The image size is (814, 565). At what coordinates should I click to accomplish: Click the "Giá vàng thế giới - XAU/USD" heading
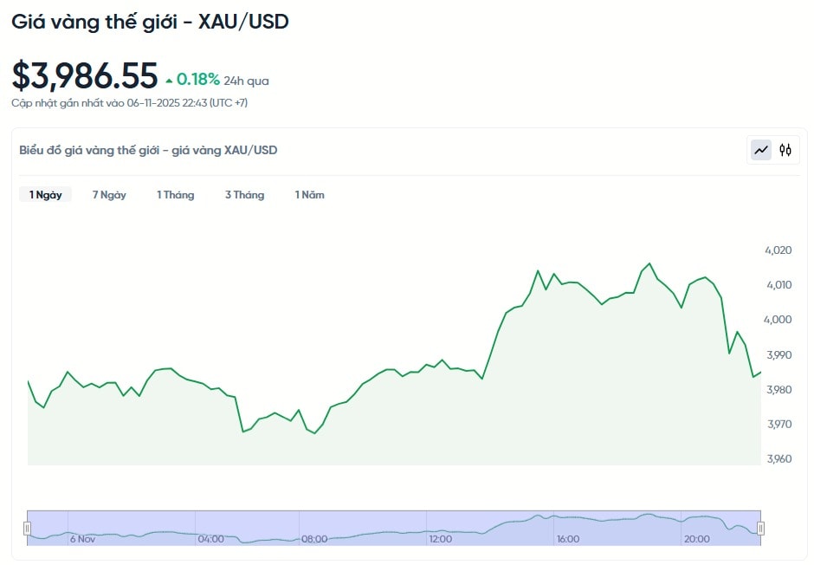point(150,23)
